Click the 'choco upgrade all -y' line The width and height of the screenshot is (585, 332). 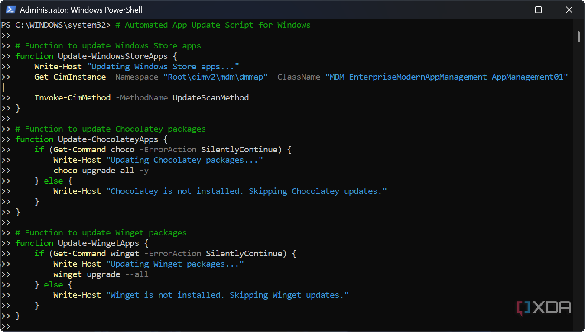pos(101,171)
